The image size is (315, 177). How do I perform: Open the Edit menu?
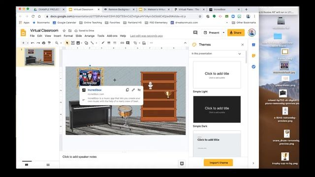tap(40, 36)
